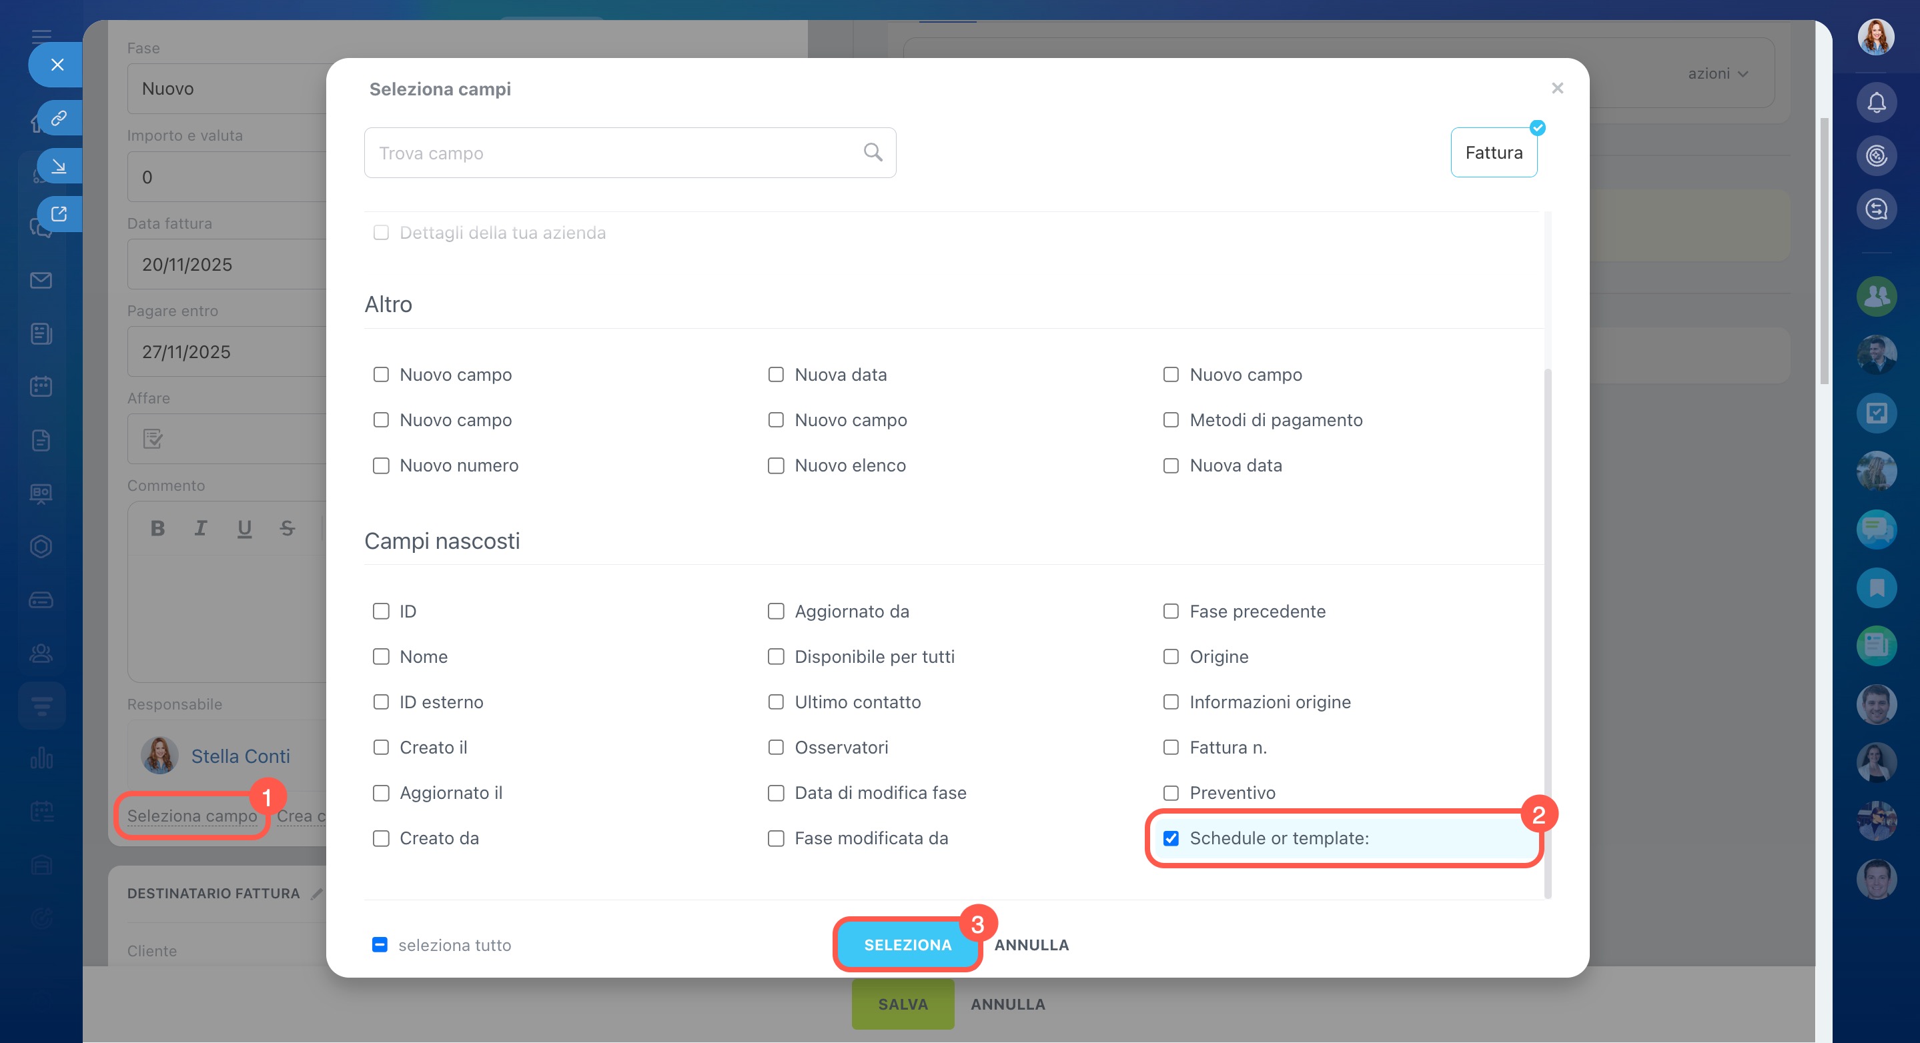Click the search magnifier in Trova campo

coord(873,153)
